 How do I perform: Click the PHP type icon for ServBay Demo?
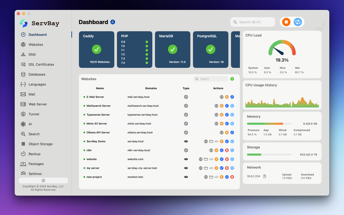click(x=186, y=141)
